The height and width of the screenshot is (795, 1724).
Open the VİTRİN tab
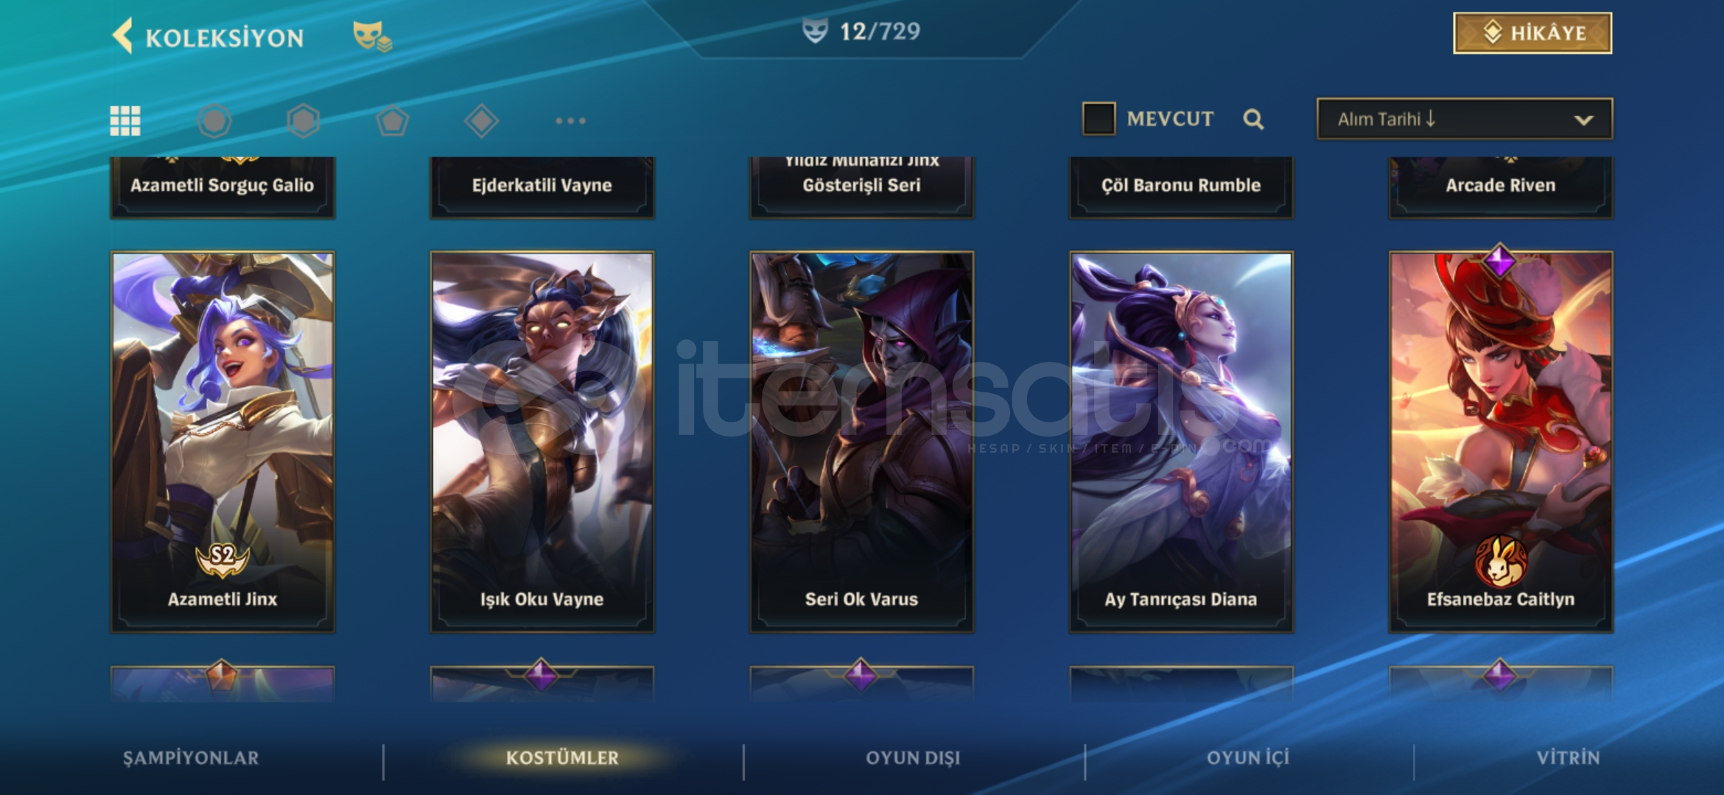pyautogui.click(x=1568, y=758)
